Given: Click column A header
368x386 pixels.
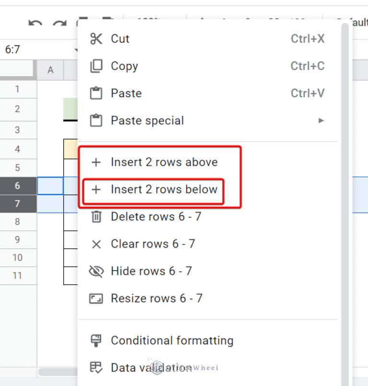Looking at the screenshot, I should pyautogui.click(x=50, y=70).
